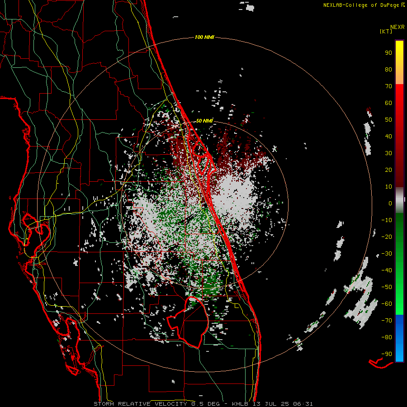The image size is (407, 407).
Task: Click the NEXR label above the scale
Action: tap(397, 27)
